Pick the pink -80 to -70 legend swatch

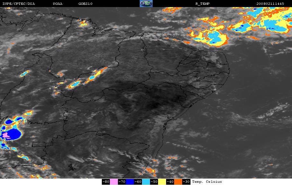pos(114,182)
